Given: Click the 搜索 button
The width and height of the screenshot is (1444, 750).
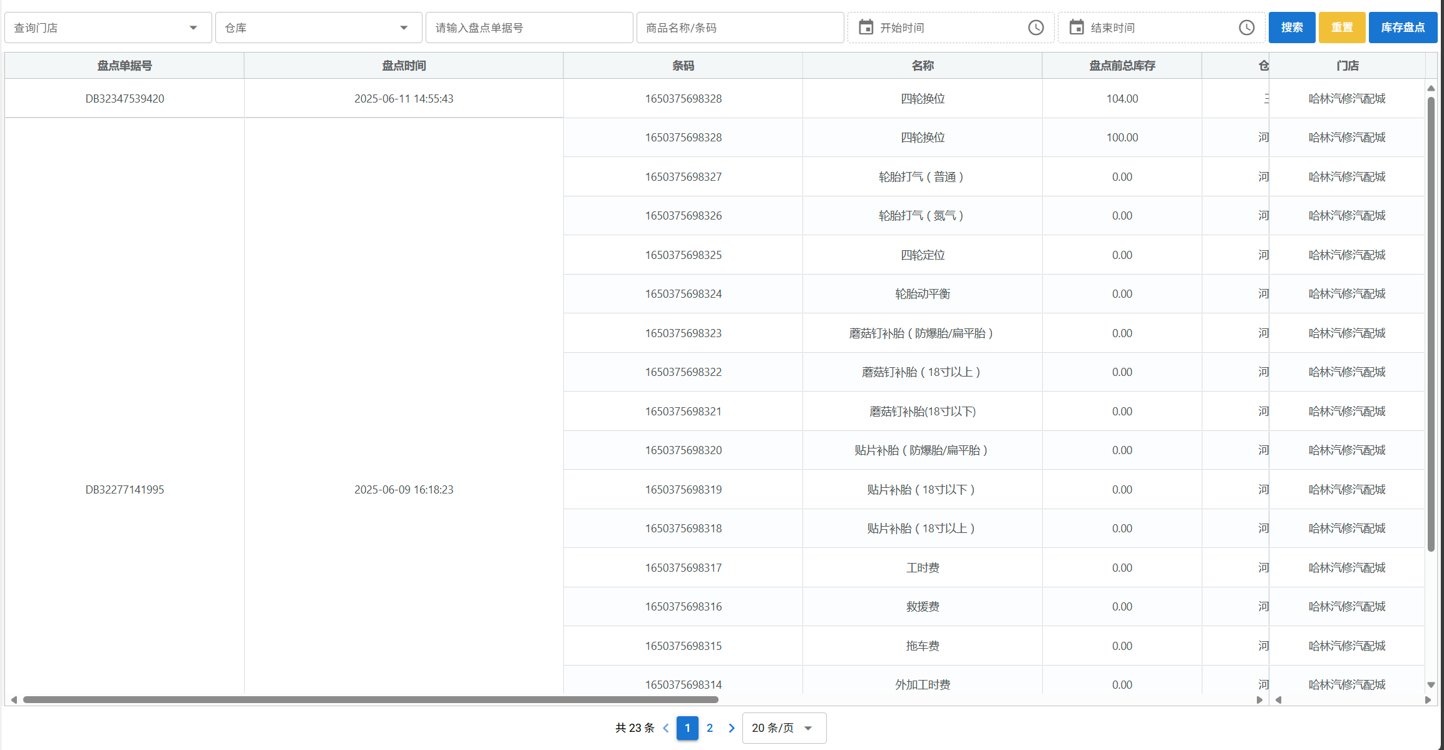Looking at the screenshot, I should (x=1292, y=28).
